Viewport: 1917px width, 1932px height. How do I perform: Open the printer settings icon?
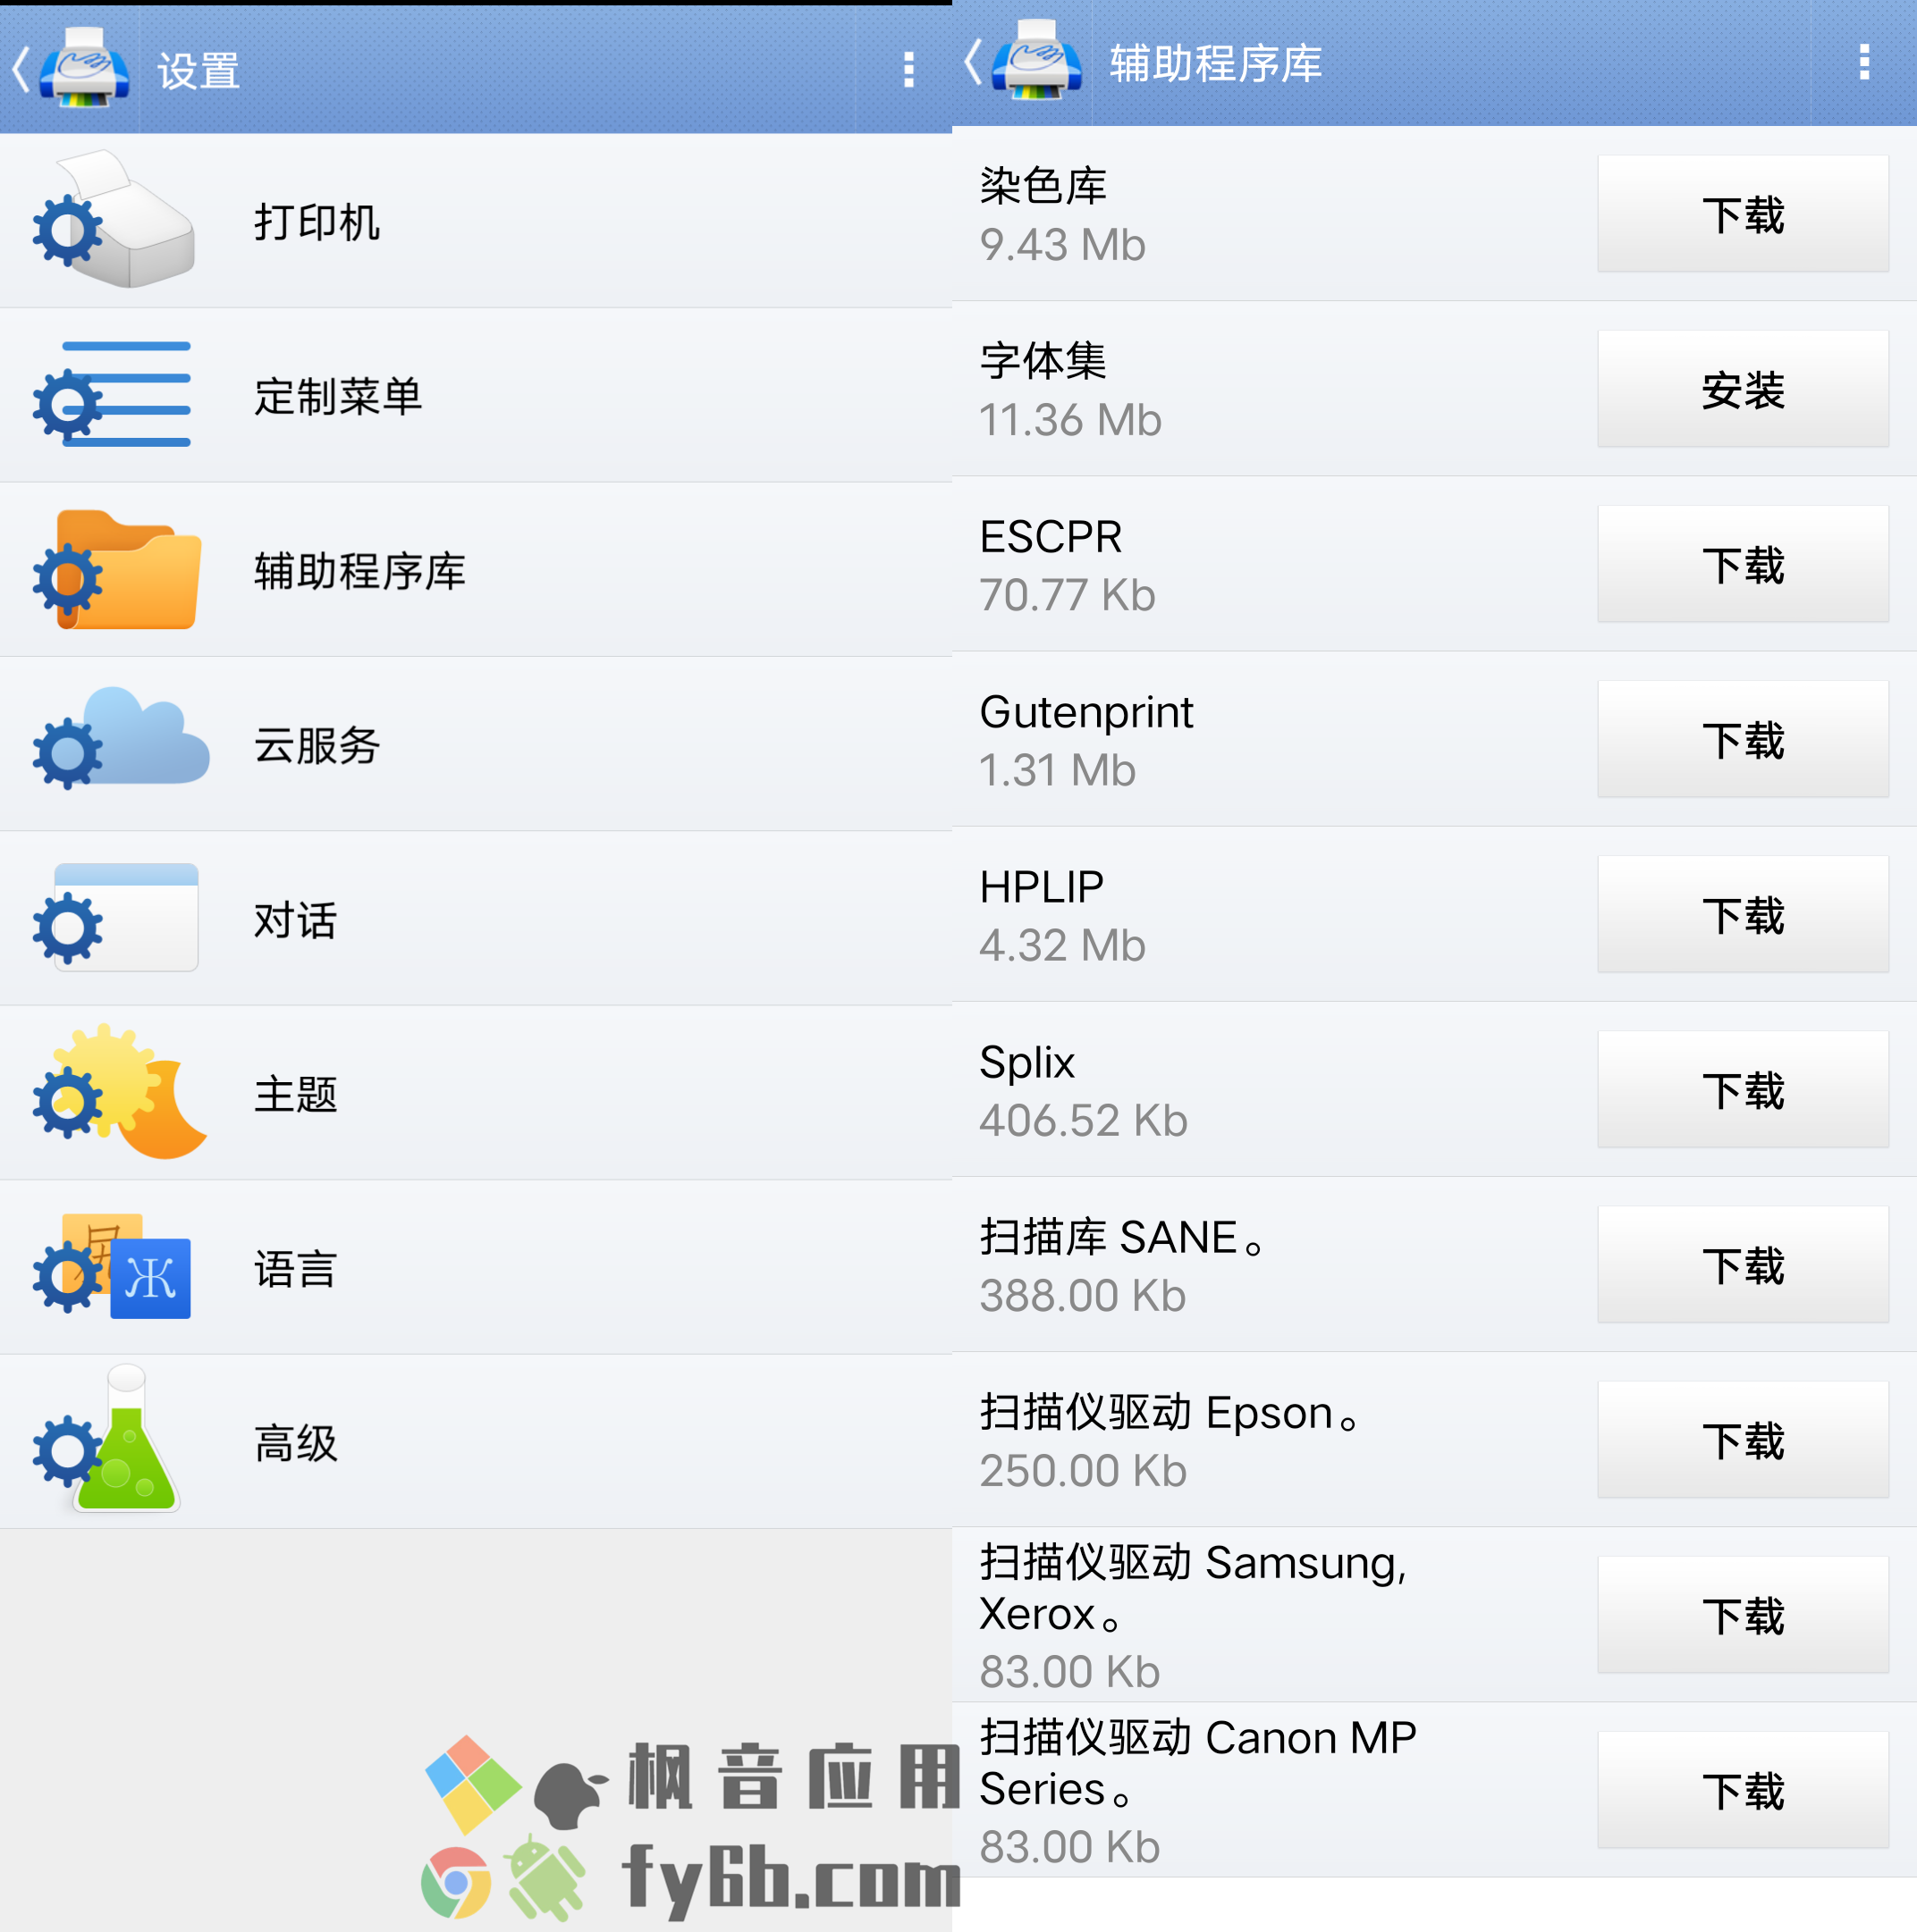click(114, 220)
